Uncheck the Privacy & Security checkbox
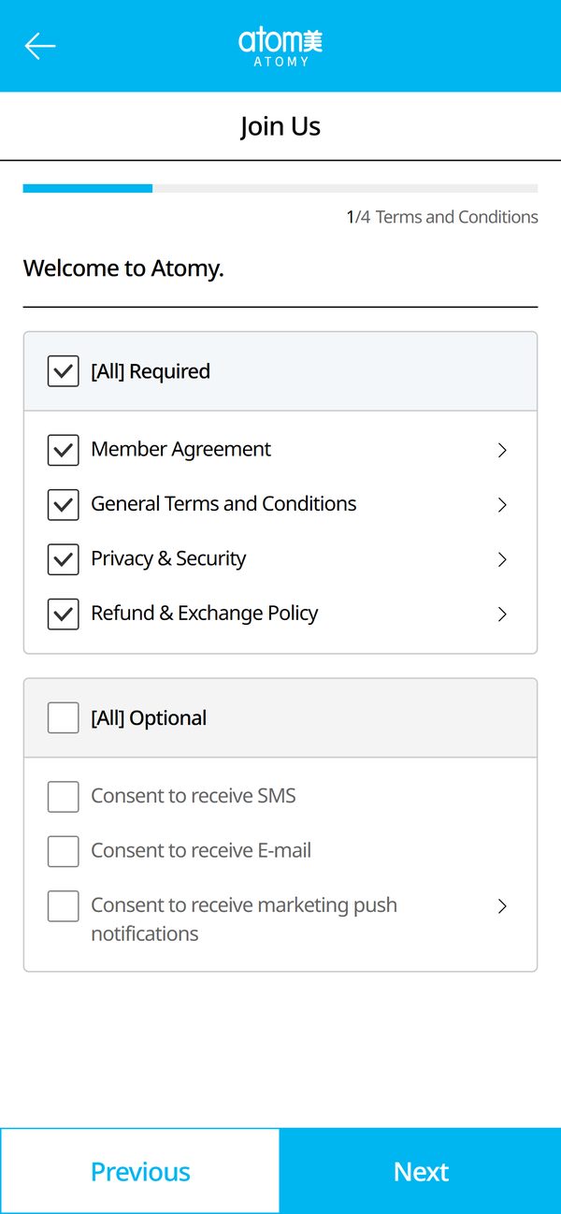Image resolution: width=561 pixels, height=1214 pixels. coord(64,559)
